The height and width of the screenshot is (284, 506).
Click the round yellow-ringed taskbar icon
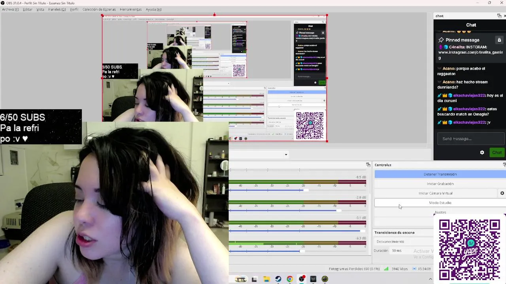[x=325, y=279]
